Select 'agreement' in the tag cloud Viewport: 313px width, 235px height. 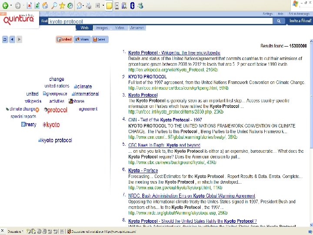point(88,109)
